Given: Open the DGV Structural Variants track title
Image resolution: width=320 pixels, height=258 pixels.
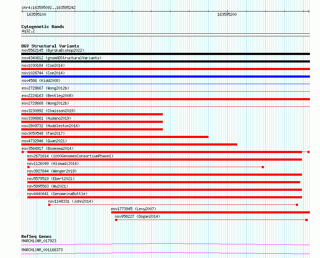Looking at the screenshot, I should (x=50, y=46).
